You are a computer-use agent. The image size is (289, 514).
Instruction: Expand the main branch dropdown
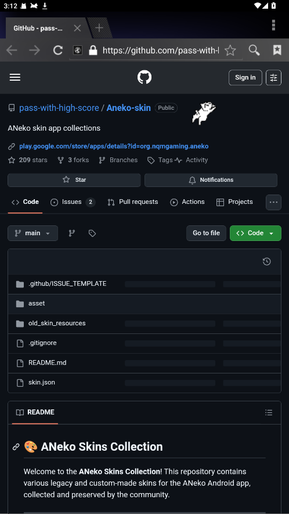tap(32, 233)
